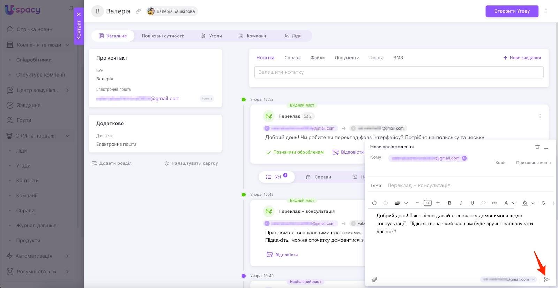The image size is (558, 288).
Task: Switch to the Загальне tab
Action: [113, 36]
